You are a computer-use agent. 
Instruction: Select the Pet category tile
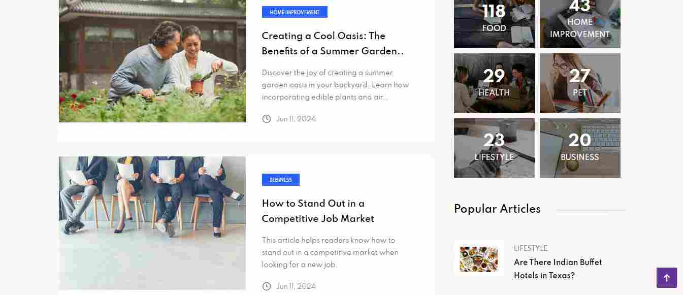(580, 83)
